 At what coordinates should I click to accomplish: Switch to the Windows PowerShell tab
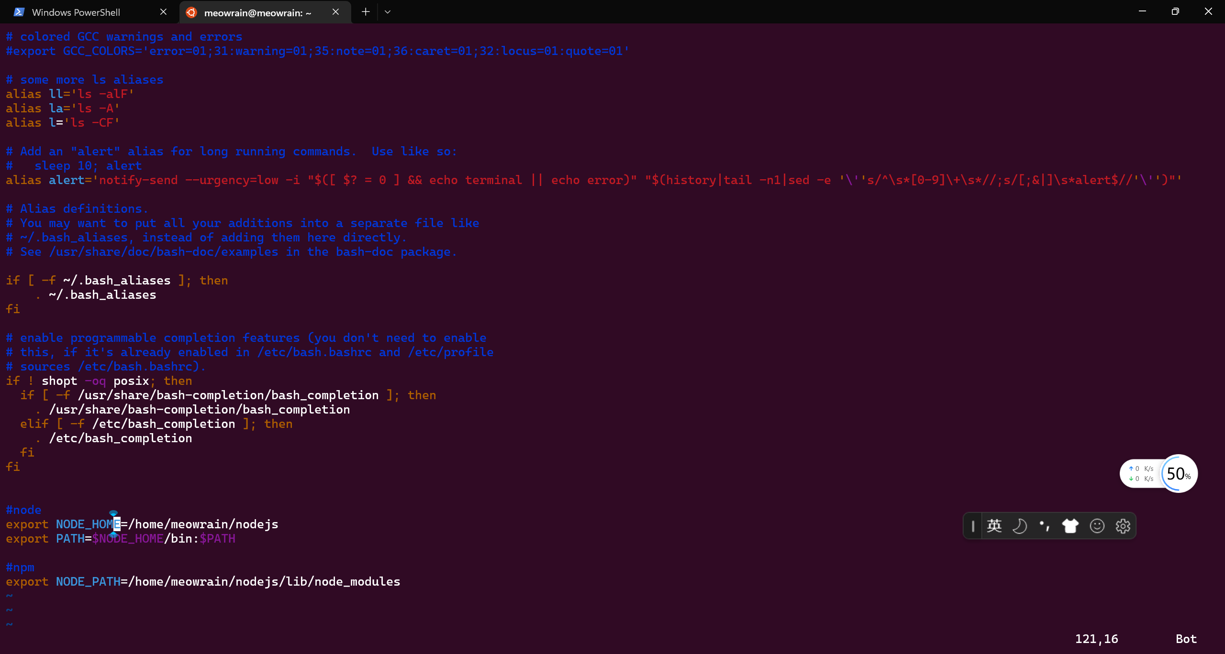coord(77,12)
